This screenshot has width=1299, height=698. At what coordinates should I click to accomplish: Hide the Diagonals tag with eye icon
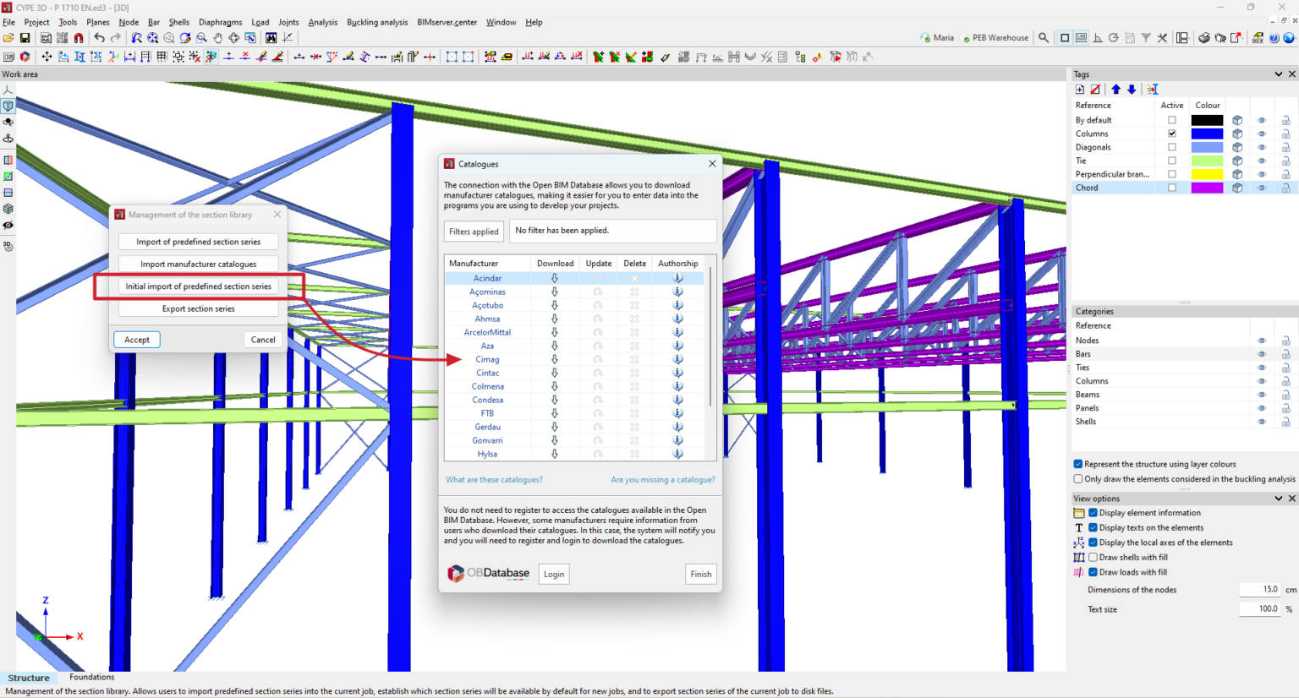tap(1261, 147)
